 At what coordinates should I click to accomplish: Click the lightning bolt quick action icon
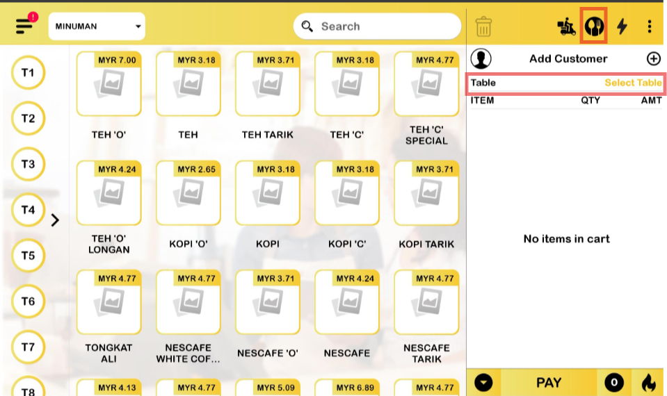click(x=622, y=26)
